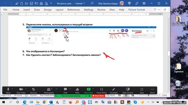
Task: Toggle Stop Video in Zoom toolbar
Action: click(21, 90)
